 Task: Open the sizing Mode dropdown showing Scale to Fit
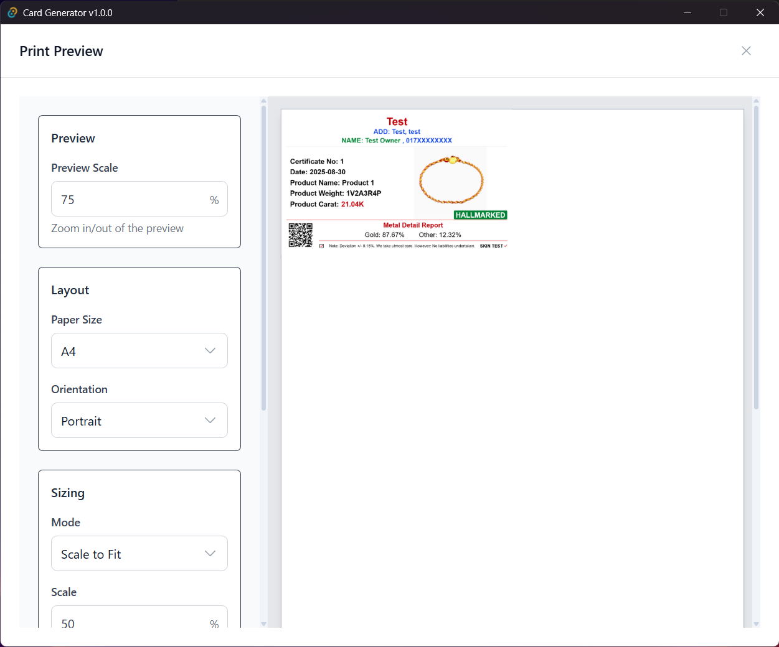tap(139, 553)
